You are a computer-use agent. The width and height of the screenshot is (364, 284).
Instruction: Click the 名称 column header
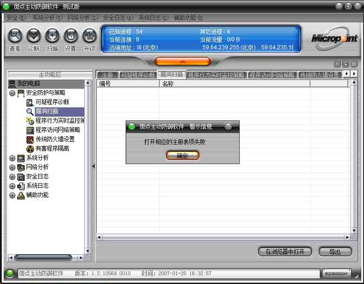pos(235,84)
